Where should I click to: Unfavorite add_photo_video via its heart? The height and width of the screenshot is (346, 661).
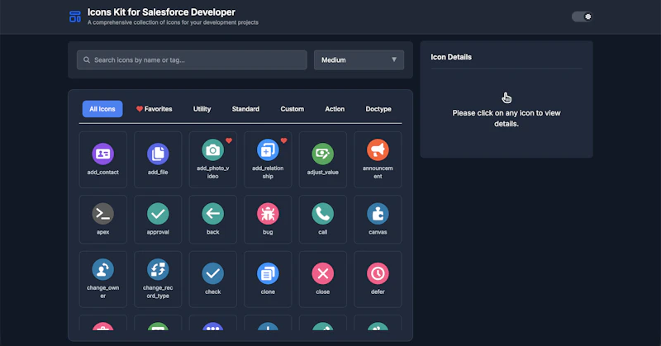coord(229,140)
